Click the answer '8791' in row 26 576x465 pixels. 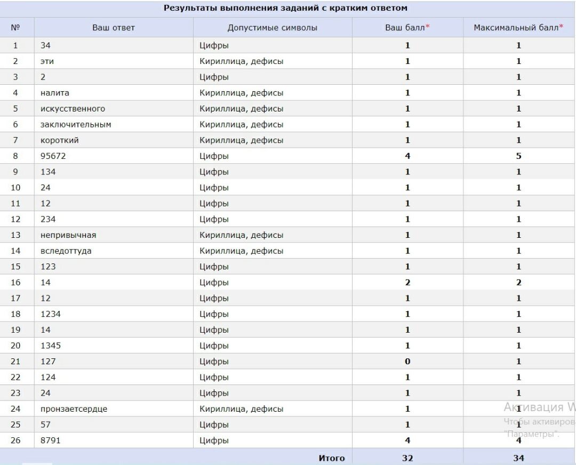pos(50,440)
